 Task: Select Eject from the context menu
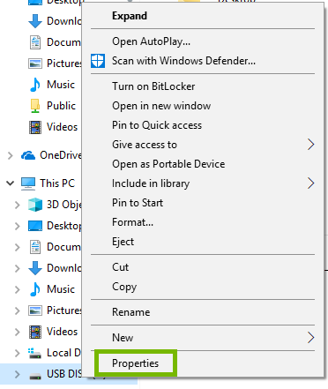pos(203,242)
